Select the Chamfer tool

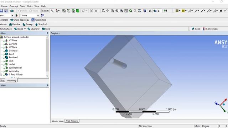pos(33,29)
